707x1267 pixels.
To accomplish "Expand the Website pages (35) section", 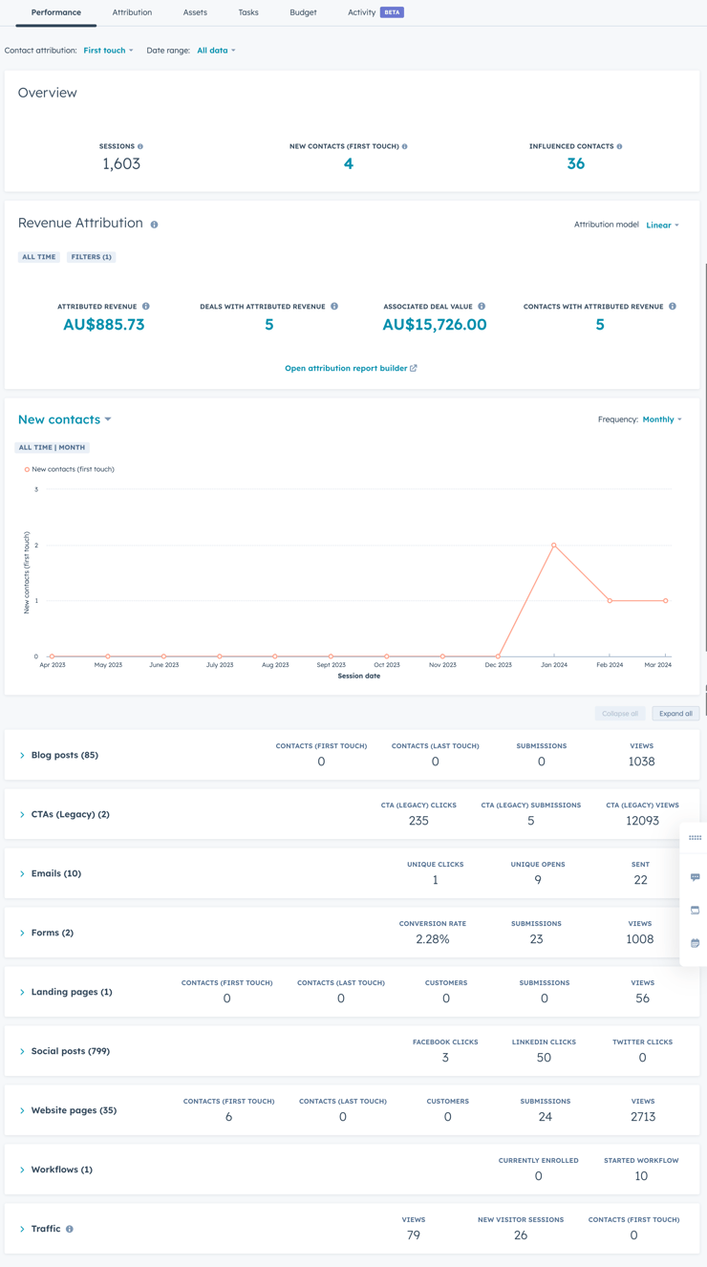I will (x=22, y=1111).
